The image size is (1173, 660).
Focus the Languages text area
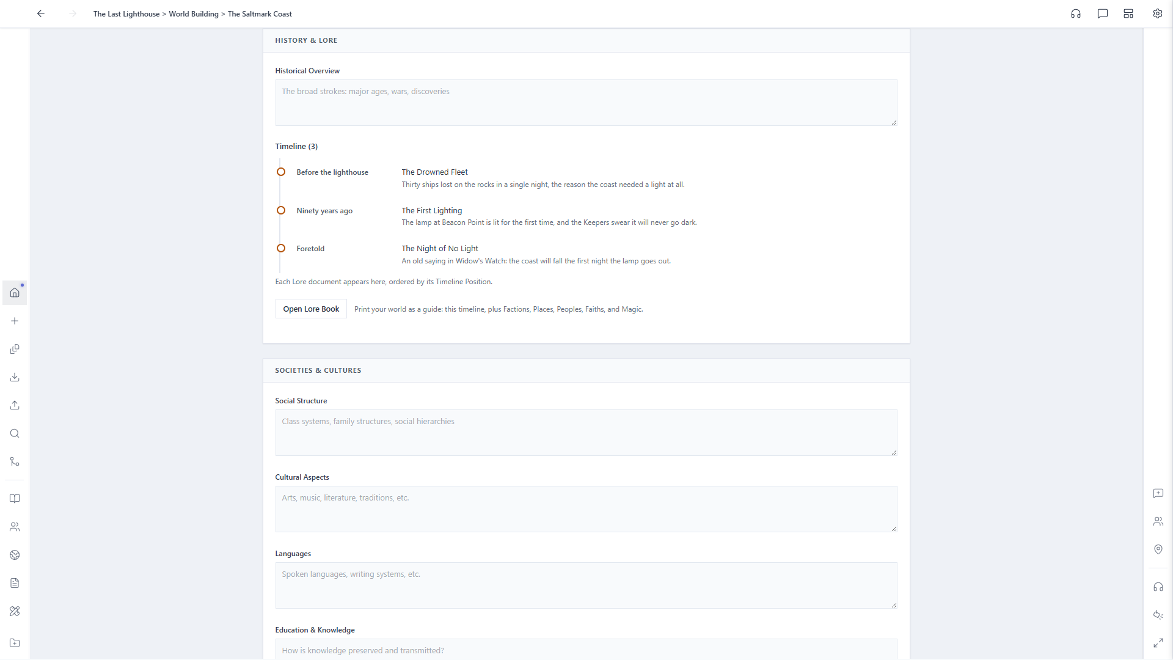pyautogui.click(x=586, y=585)
